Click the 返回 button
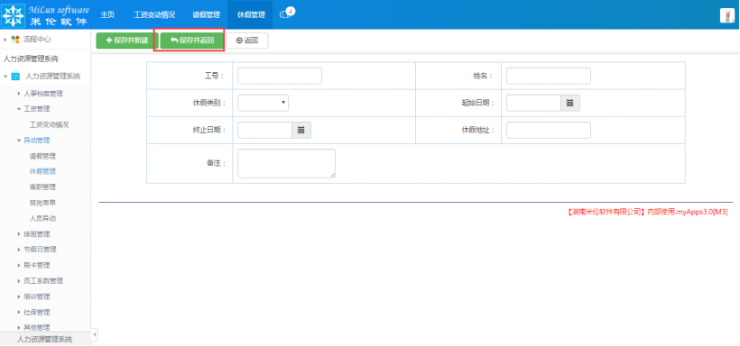 coord(247,41)
